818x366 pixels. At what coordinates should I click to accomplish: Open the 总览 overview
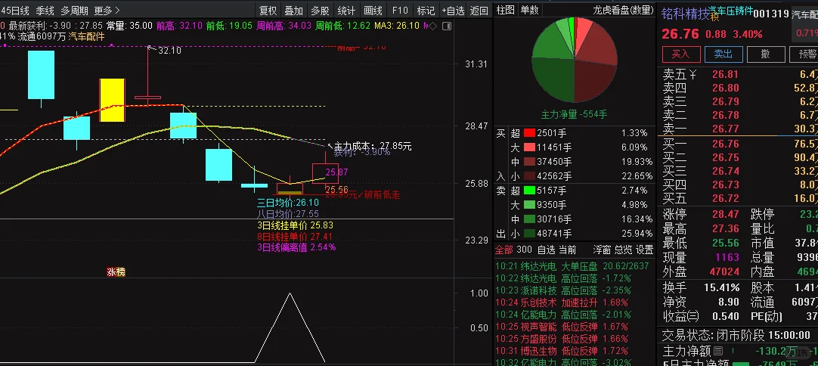pyautogui.click(x=623, y=250)
